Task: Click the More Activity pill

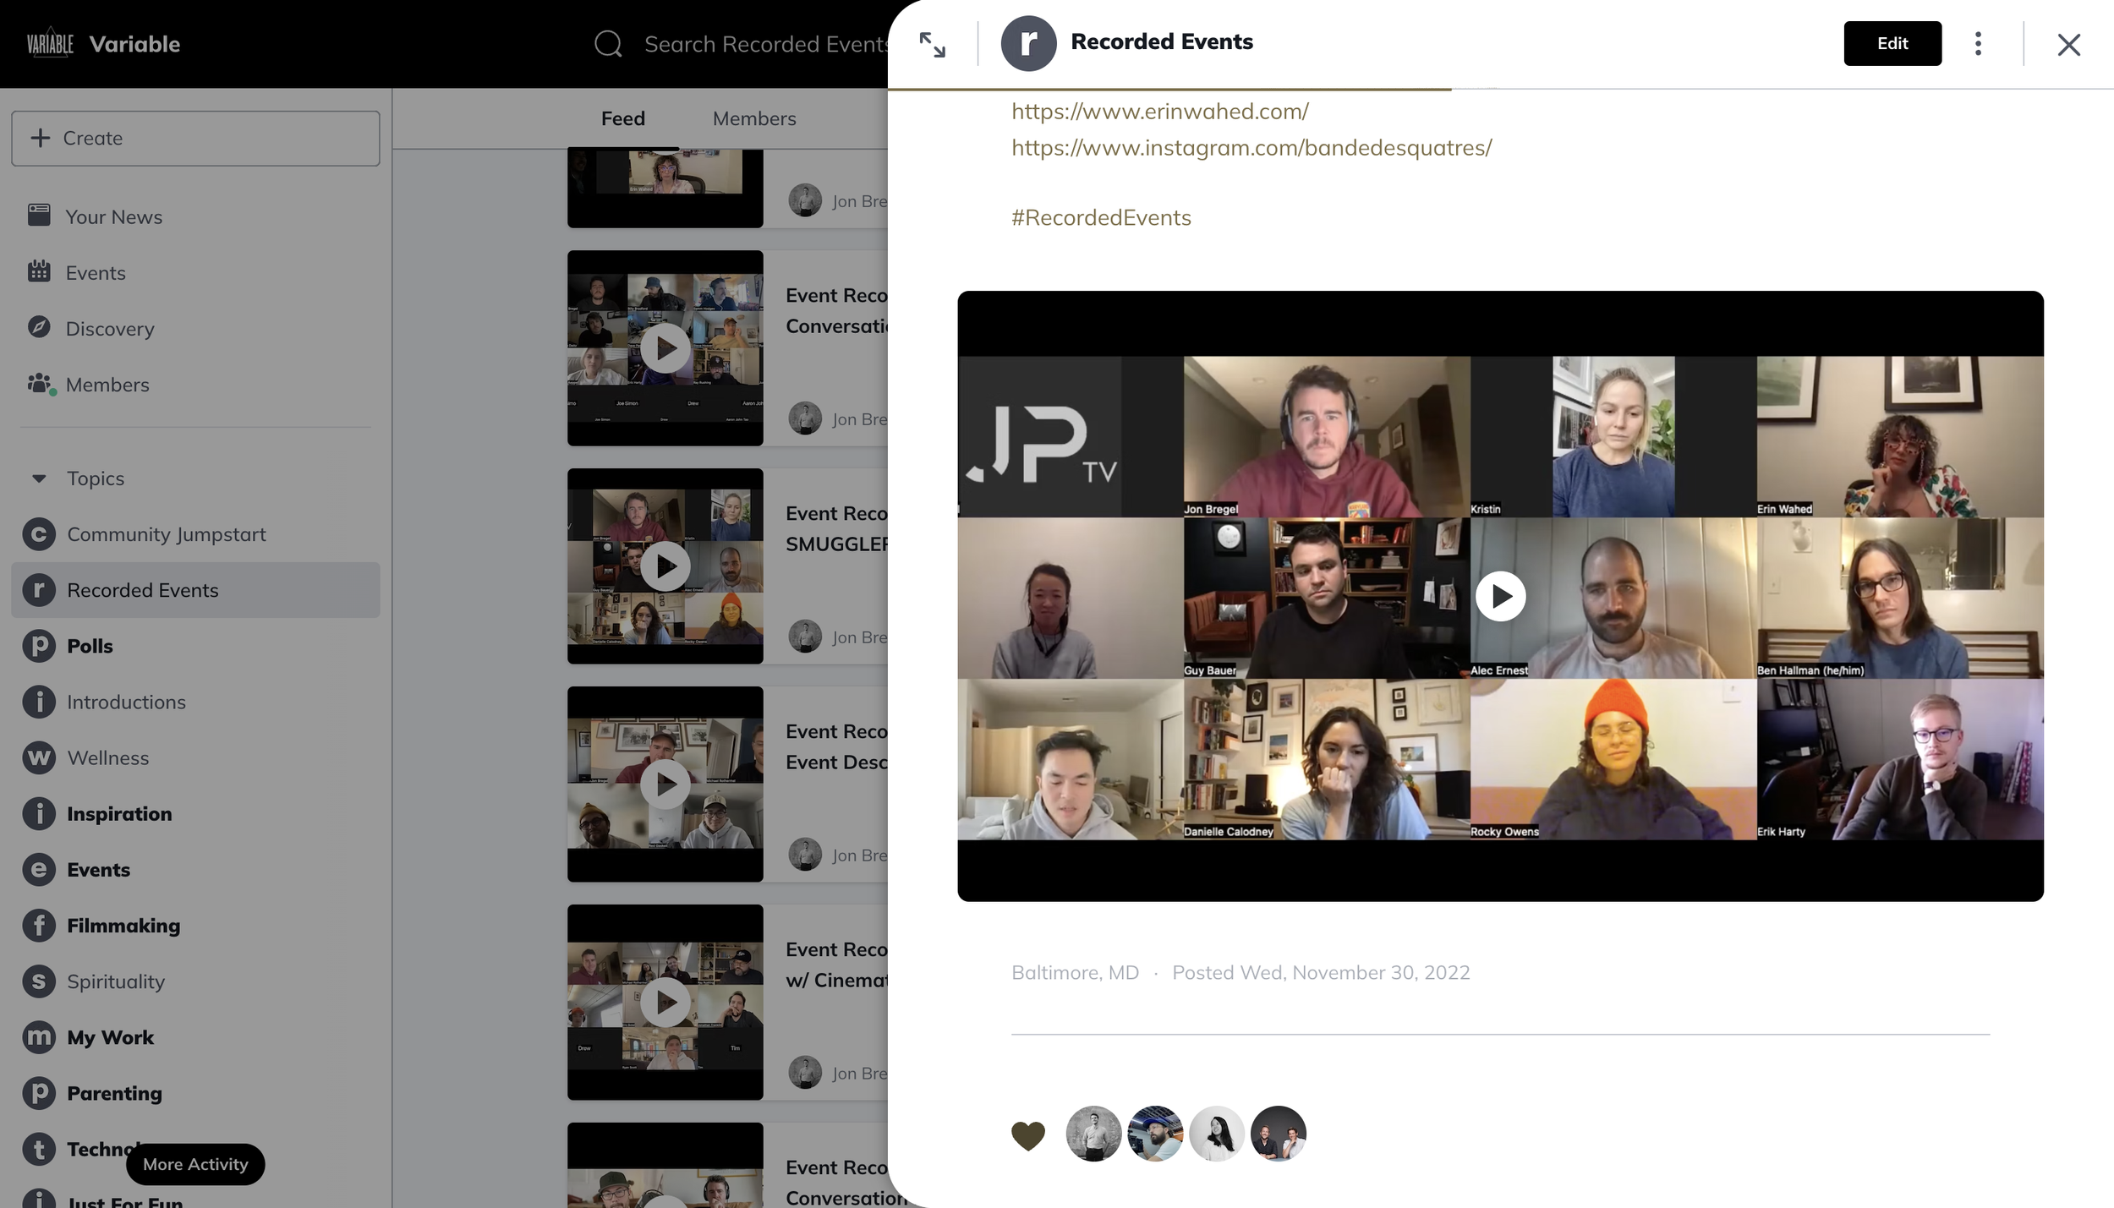Action: [x=195, y=1164]
